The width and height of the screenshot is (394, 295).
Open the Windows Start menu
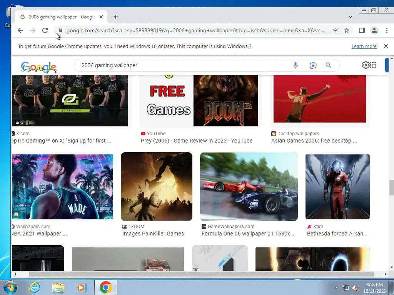point(10,287)
